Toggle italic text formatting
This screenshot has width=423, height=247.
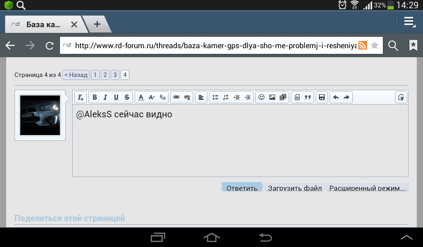click(x=105, y=98)
